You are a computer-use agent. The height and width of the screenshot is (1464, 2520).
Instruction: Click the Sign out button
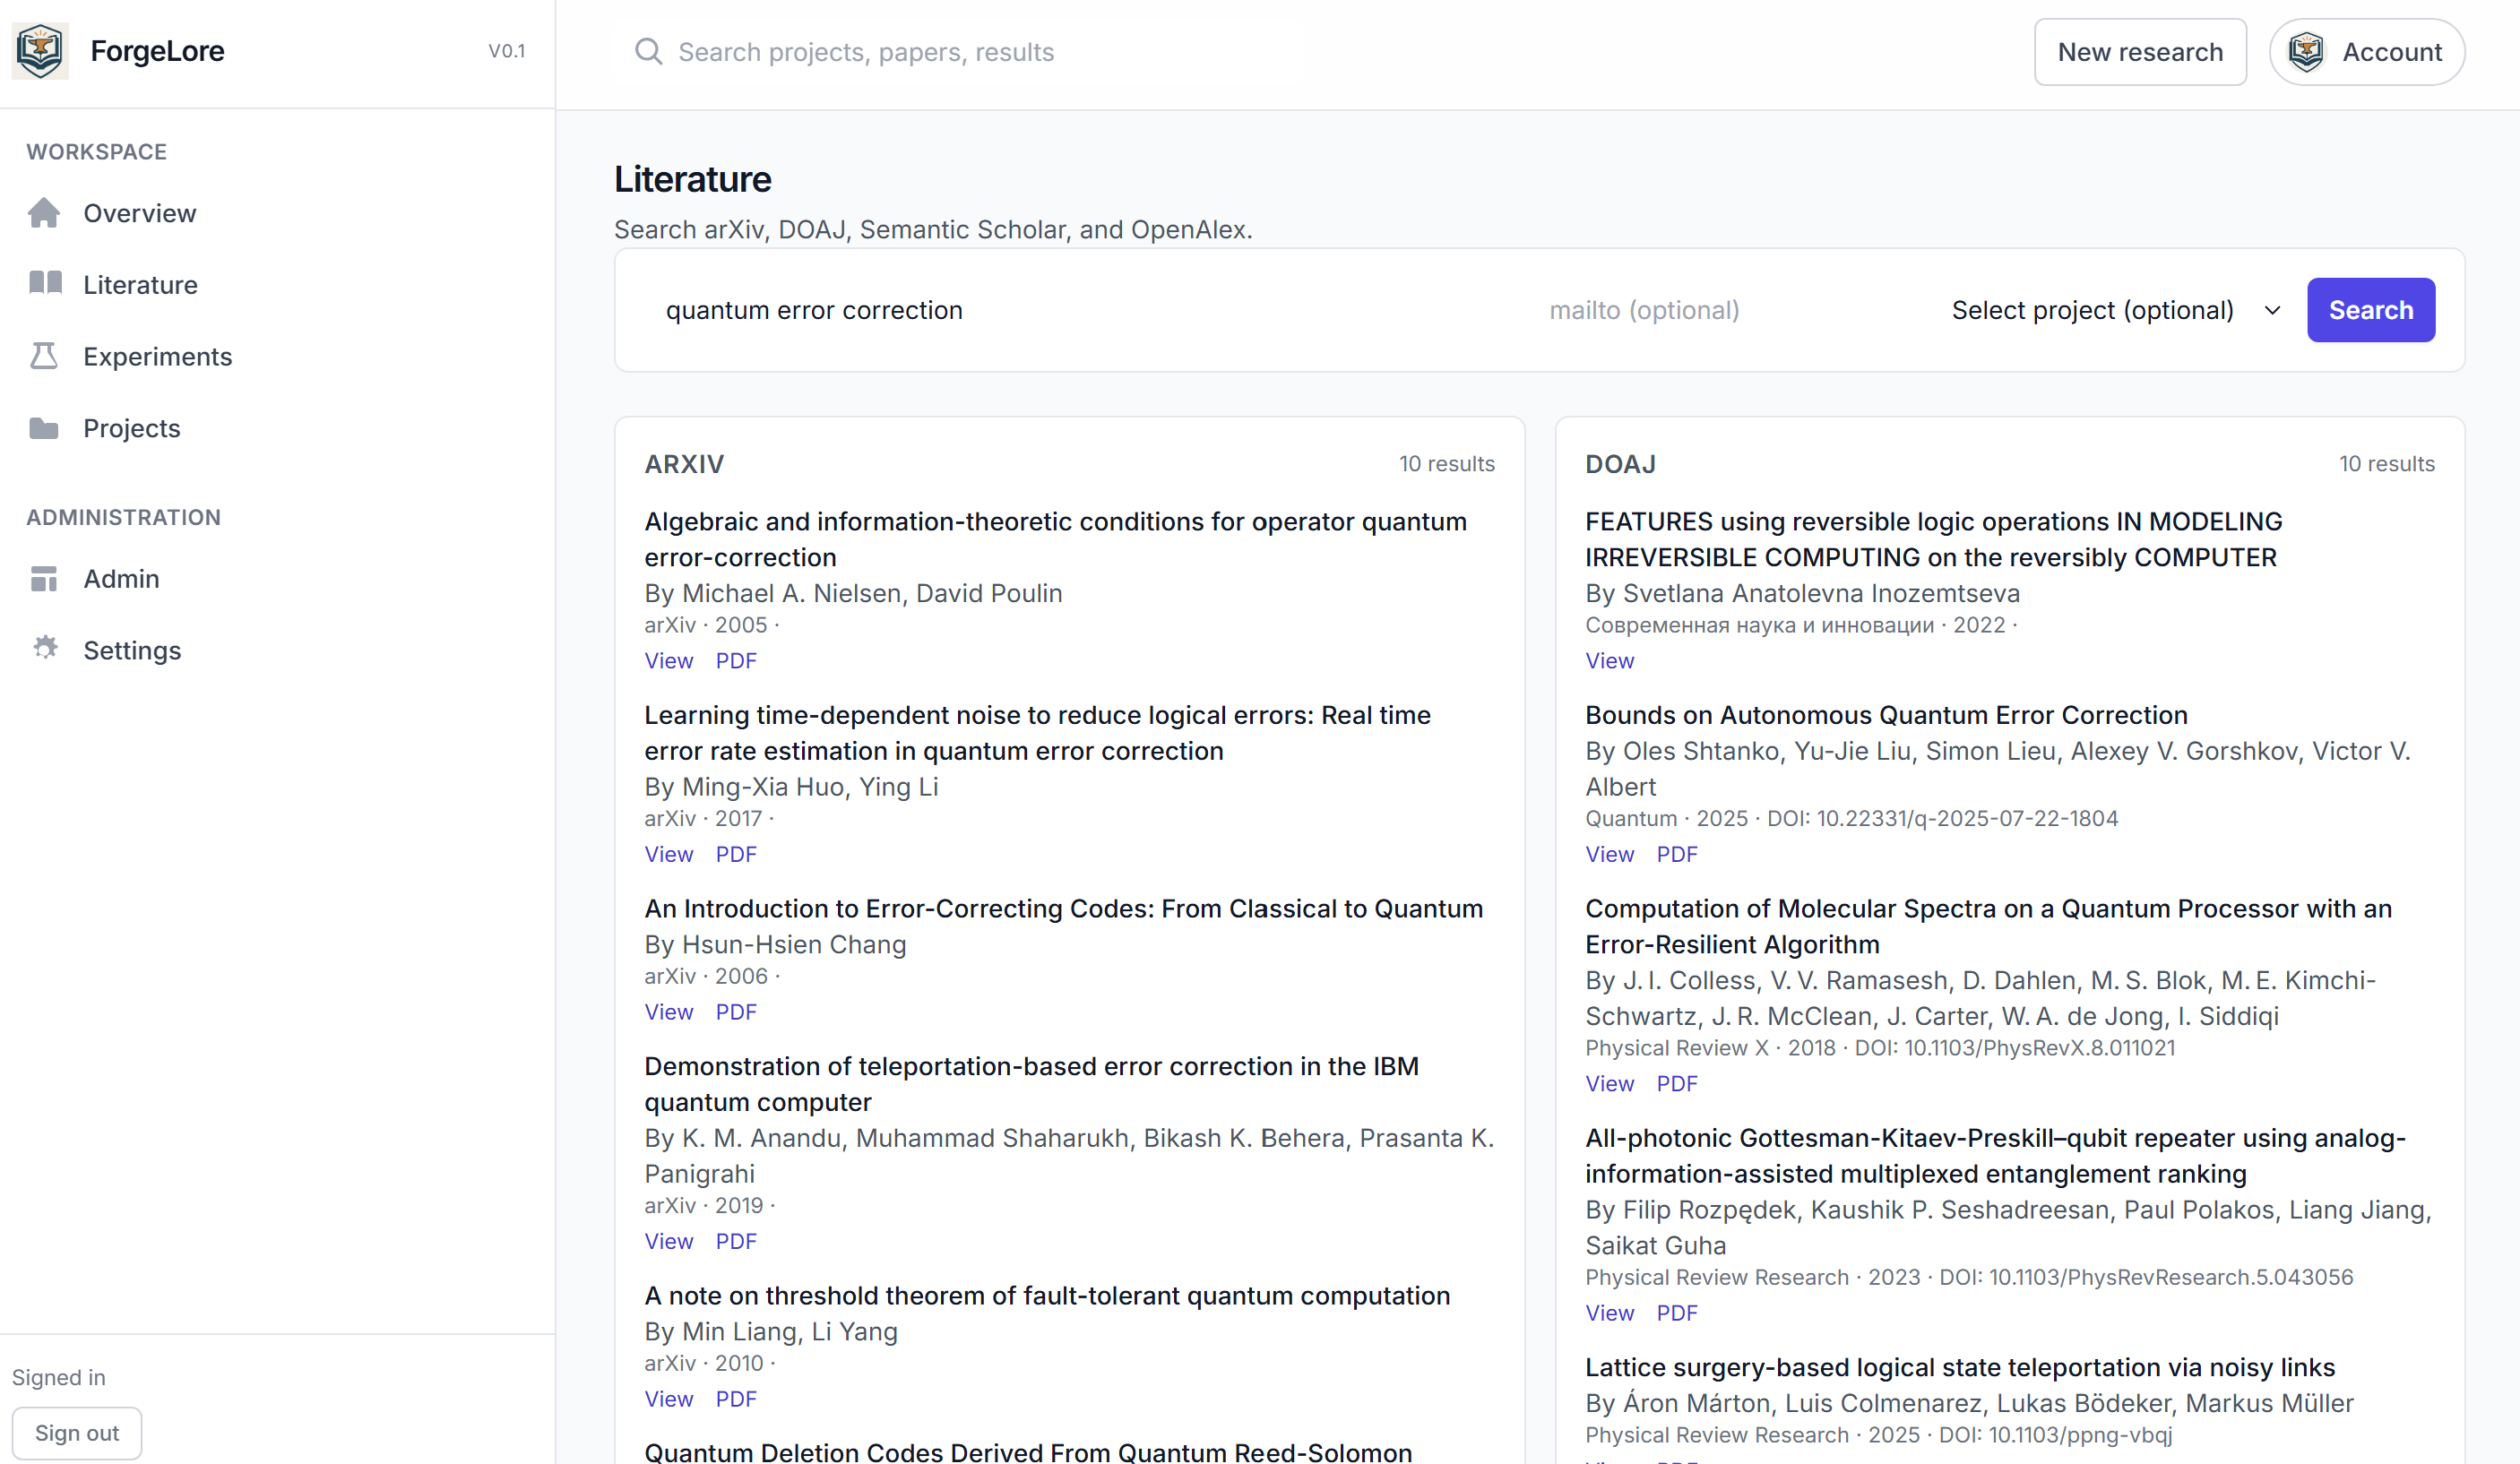(77, 1432)
